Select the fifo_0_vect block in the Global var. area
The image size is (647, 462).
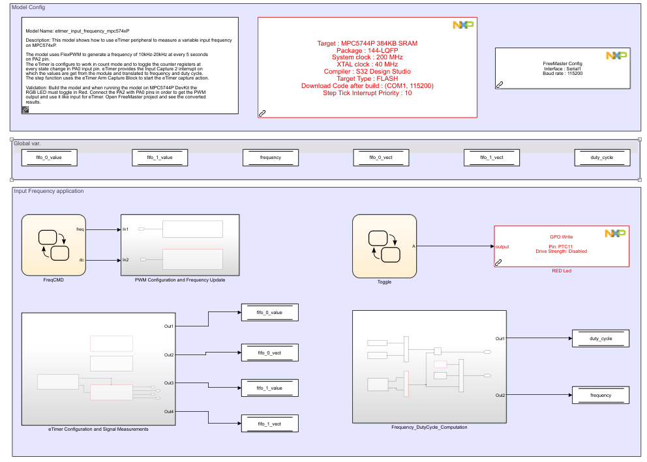[x=381, y=158]
